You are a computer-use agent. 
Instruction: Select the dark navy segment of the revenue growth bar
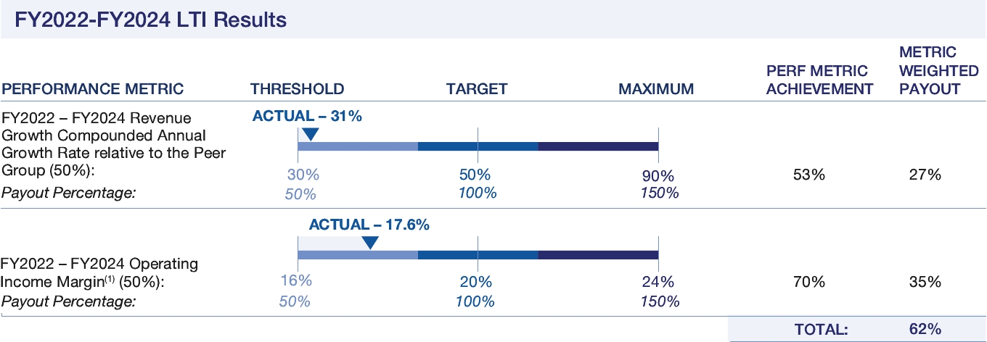point(598,146)
